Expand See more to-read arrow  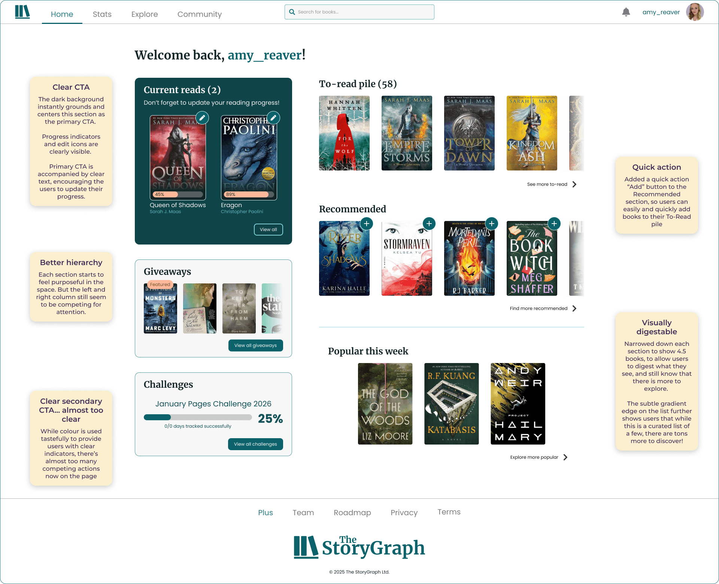[x=574, y=184]
